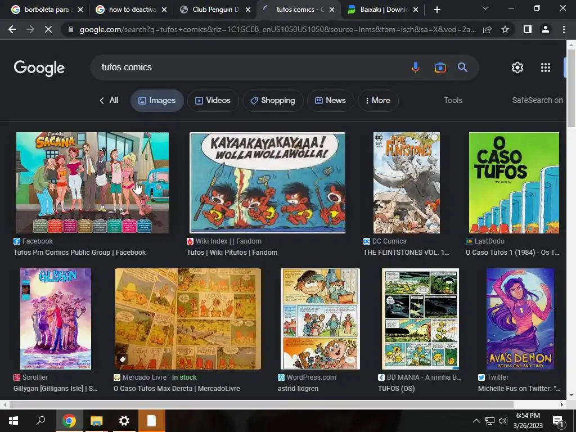
Task: Expand the More filters dropdown
Action: 378,100
